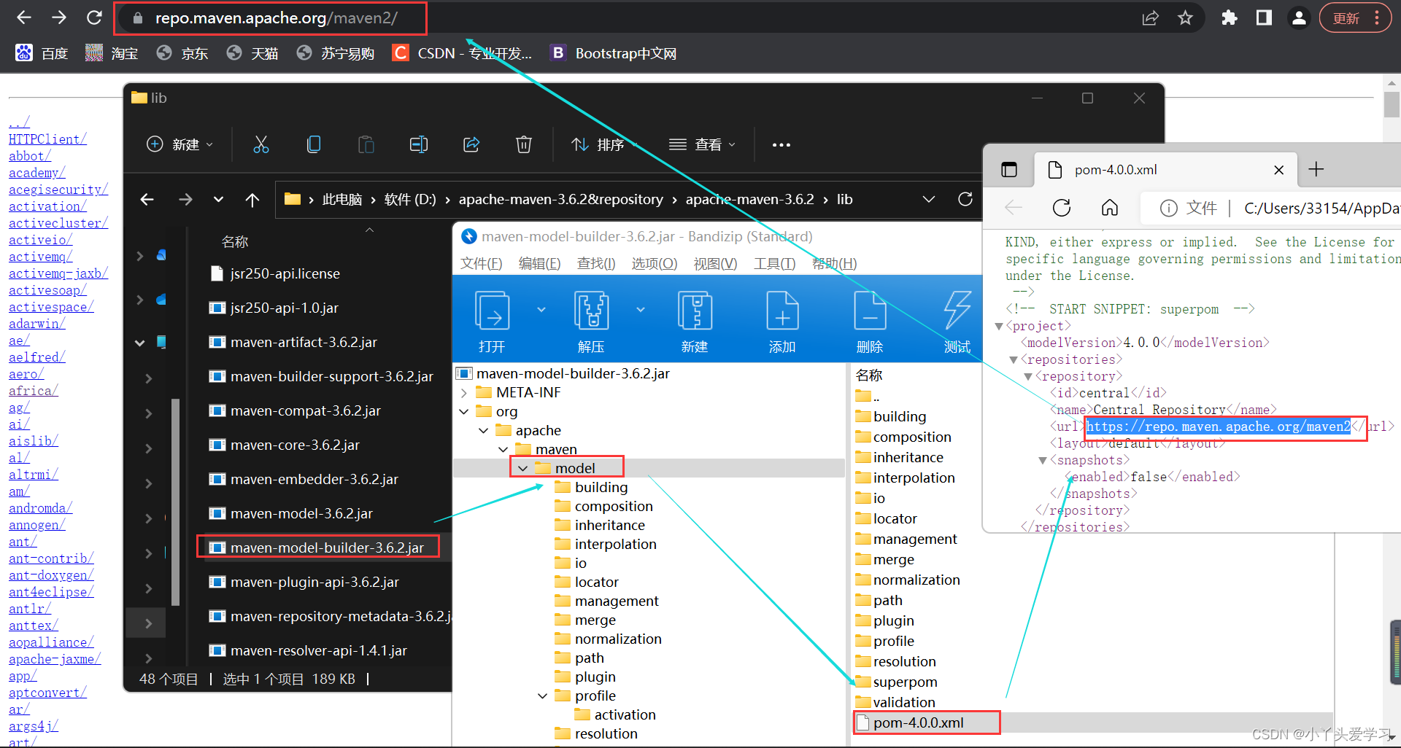This screenshot has width=1401, height=748.
Task: Open 排序 sort dropdown in Explorer
Action: tap(605, 144)
